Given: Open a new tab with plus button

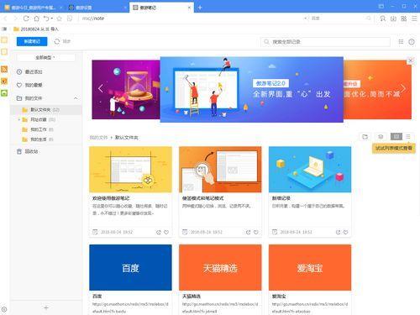Looking at the screenshot, I should click(200, 8).
